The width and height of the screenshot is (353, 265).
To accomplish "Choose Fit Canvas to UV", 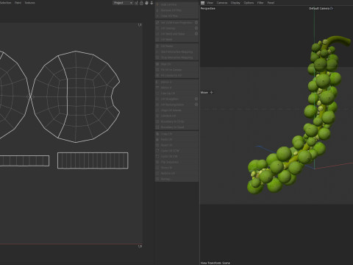I will tap(176, 75).
